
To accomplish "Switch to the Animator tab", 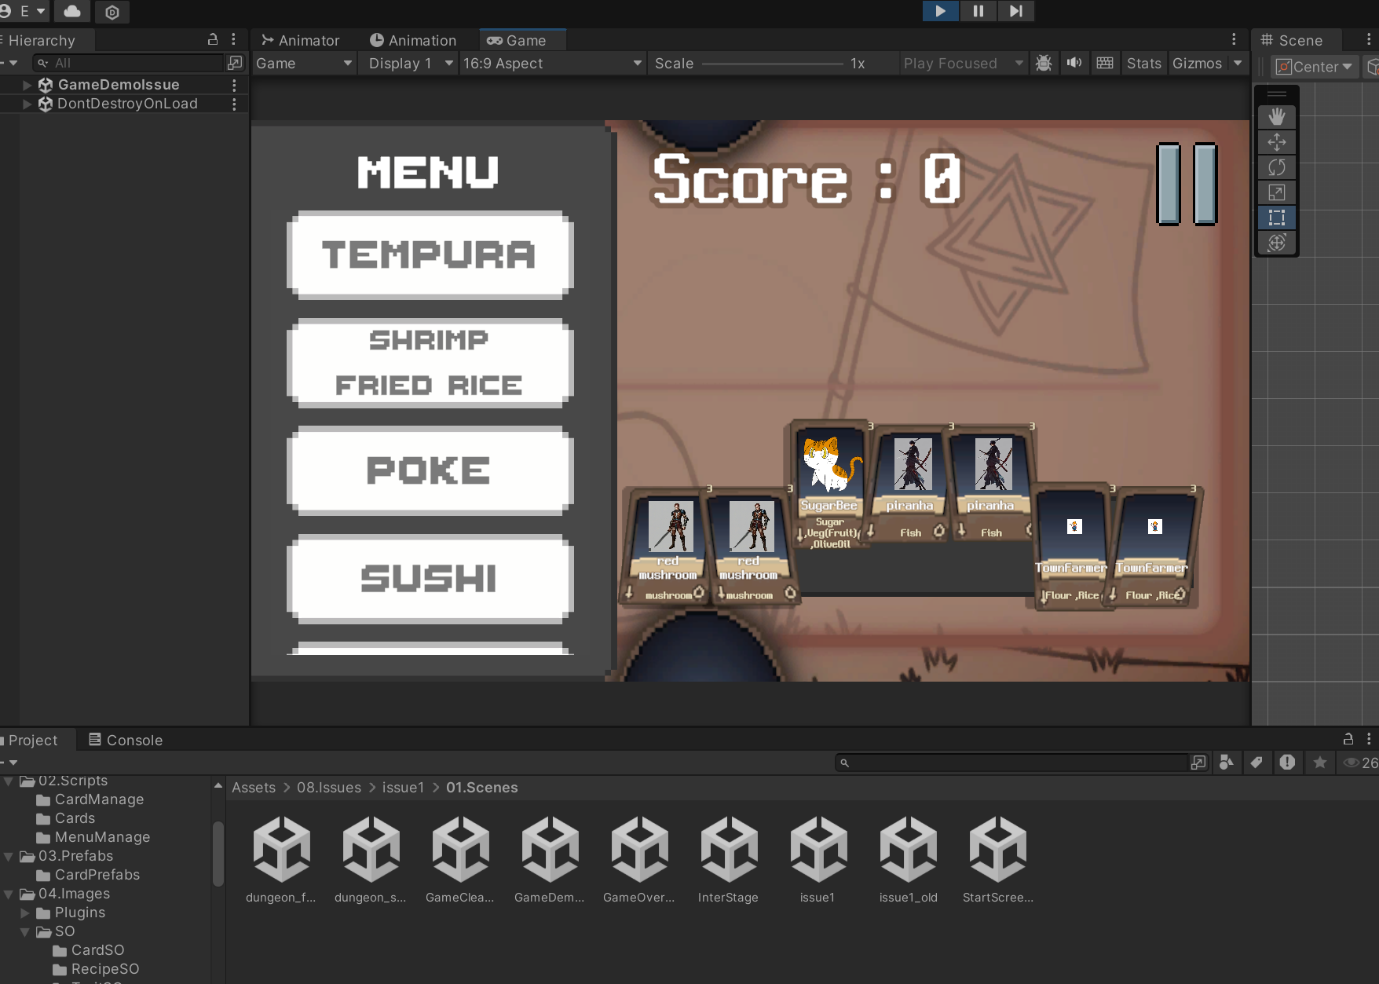I will tap(300, 40).
